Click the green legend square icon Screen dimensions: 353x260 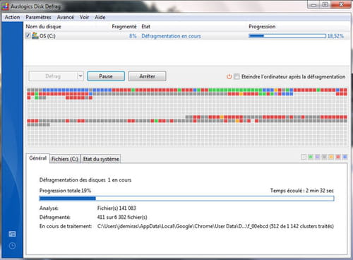click(311, 157)
